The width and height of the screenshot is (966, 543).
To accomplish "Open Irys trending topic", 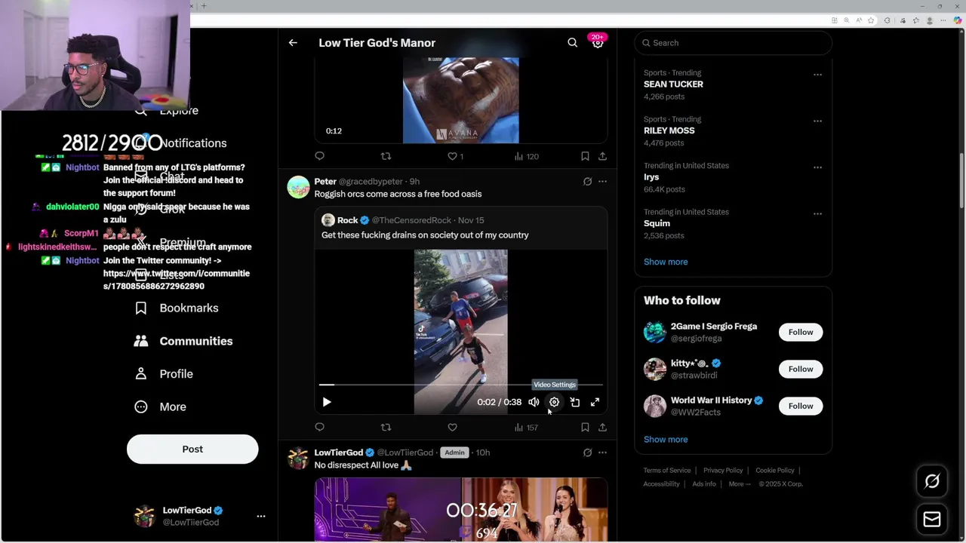I will click(651, 177).
